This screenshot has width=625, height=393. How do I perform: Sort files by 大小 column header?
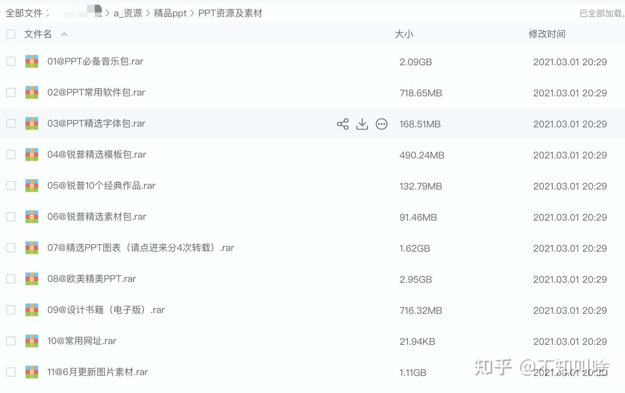coord(404,34)
